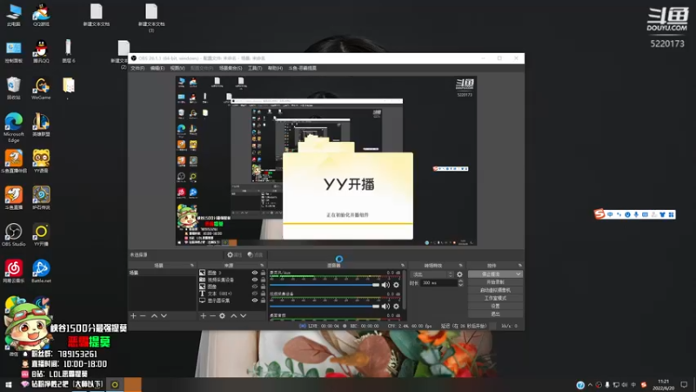Toggle visibility of 视频采集设备 source

255,280
